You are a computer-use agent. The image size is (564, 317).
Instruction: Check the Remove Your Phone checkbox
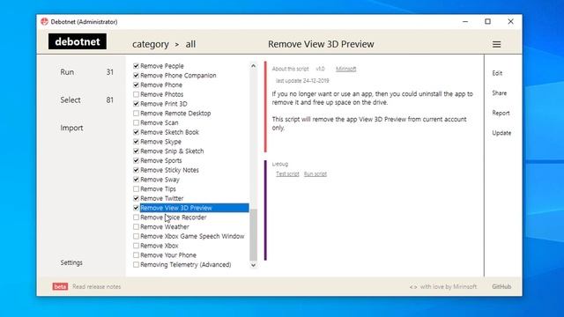pos(136,255)
